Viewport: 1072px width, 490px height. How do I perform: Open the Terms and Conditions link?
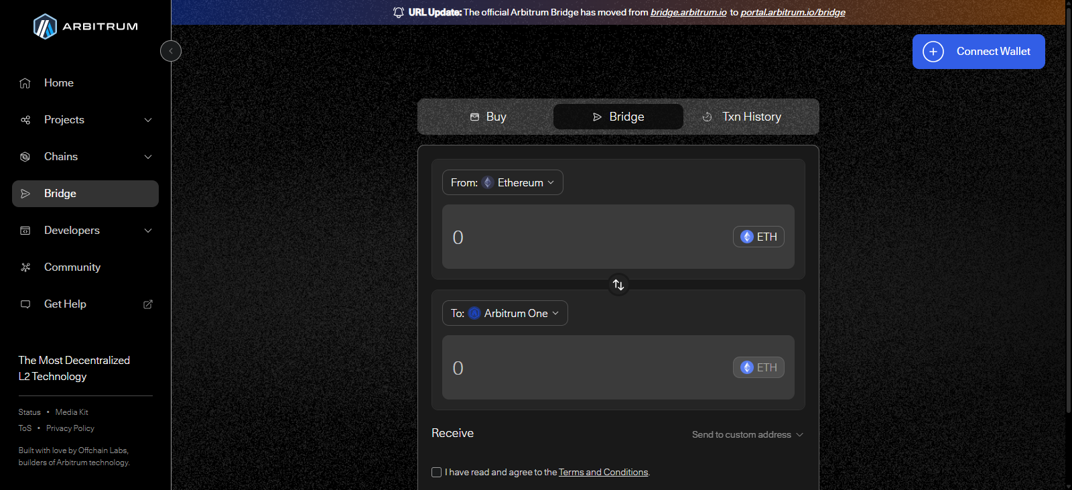(x=603, y=472)
